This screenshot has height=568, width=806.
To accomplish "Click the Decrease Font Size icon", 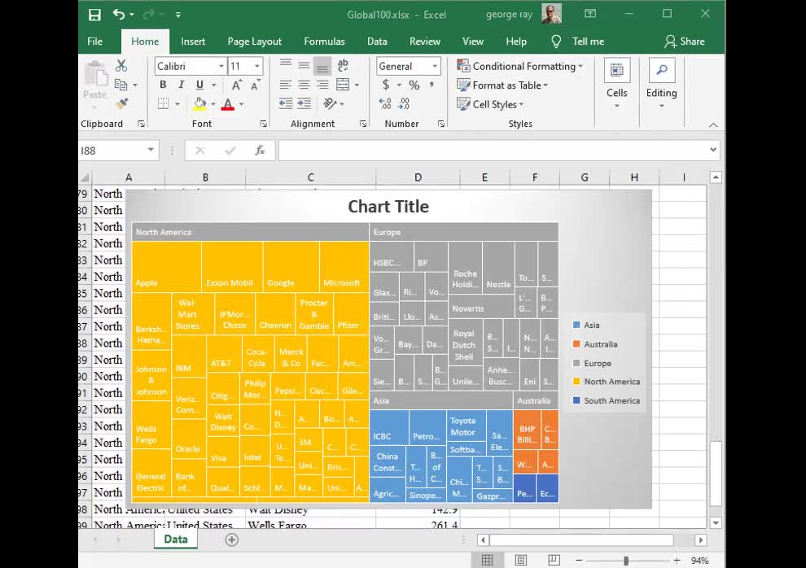I will point(256,85).
